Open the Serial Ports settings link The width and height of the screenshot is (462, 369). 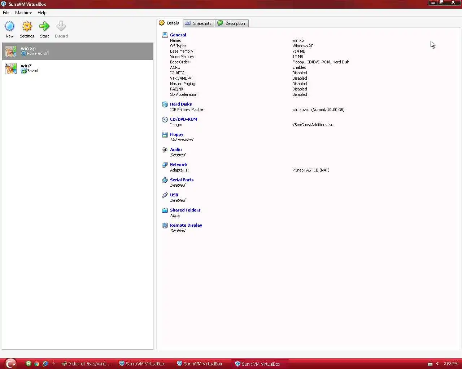coord(182,180)
